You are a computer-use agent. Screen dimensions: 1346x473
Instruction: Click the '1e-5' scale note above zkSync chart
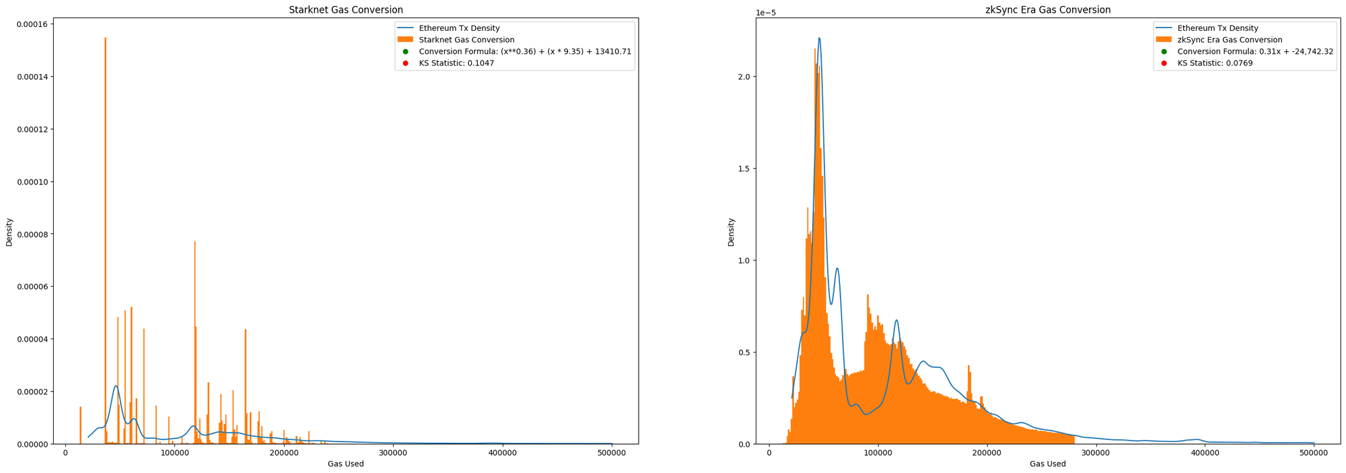[766, 12]
